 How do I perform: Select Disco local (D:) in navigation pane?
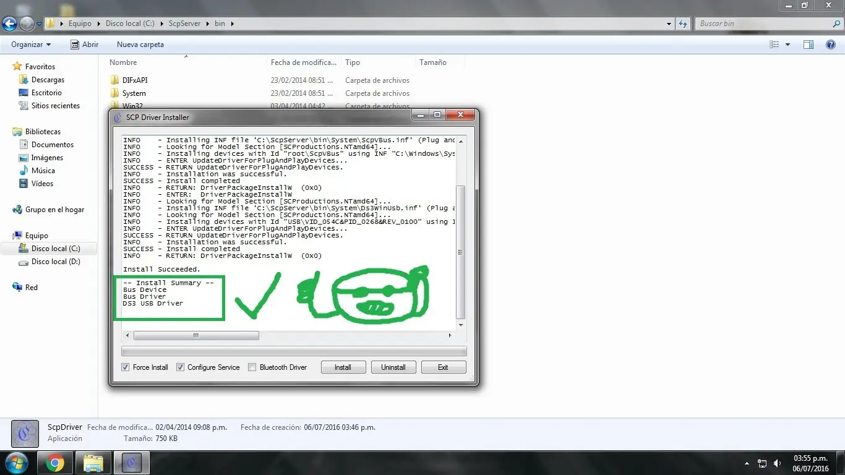pos(56,262)
